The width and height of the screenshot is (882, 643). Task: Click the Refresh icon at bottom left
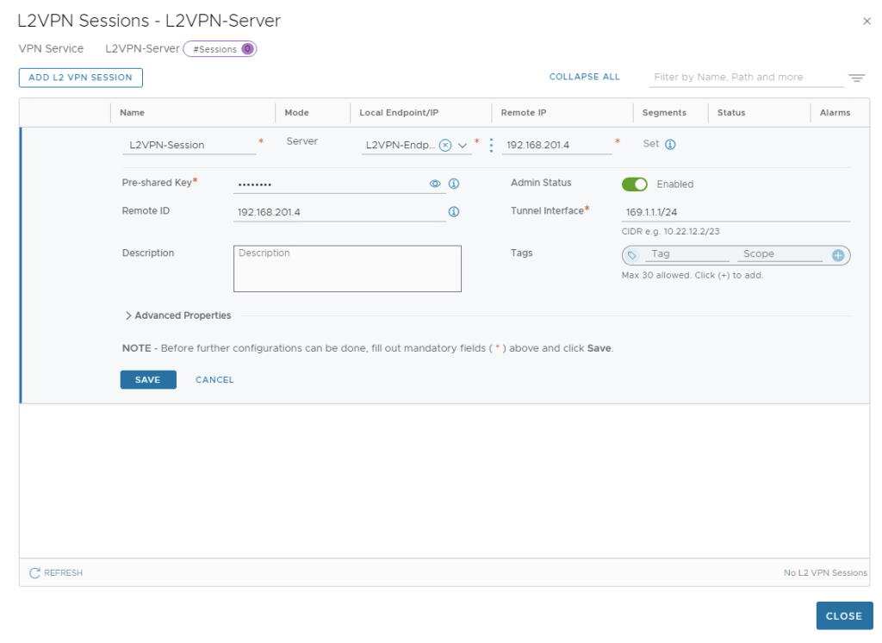[x=35, y=573]
